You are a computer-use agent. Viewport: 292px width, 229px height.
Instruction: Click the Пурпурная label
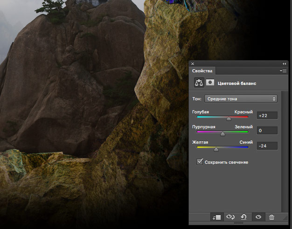tap(204, 127)
